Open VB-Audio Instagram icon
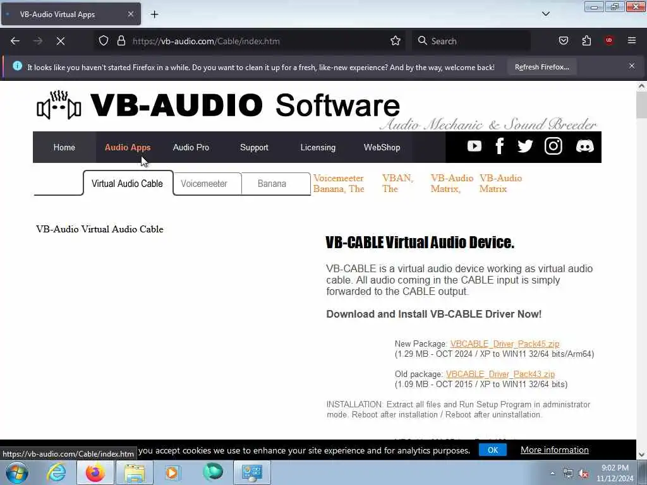The width and height of the screenshot is (647, 485). pos(553,146)
